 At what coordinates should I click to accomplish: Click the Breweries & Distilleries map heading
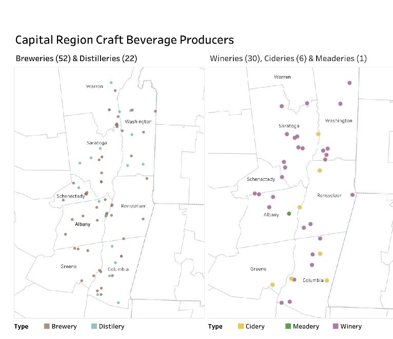(x=76, y=58)
